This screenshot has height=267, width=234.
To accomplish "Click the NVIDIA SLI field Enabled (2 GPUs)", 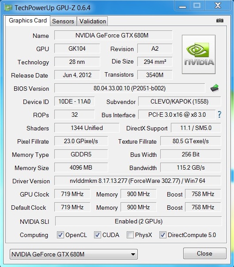I will [x=139, y=221].
